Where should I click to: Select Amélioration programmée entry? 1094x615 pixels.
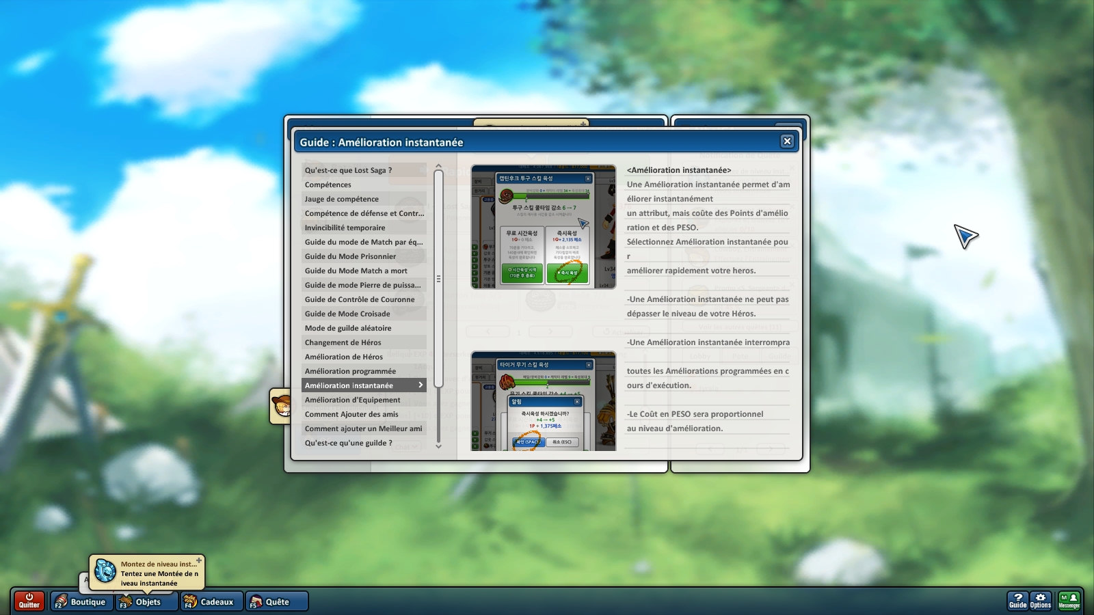coord(364,371)
